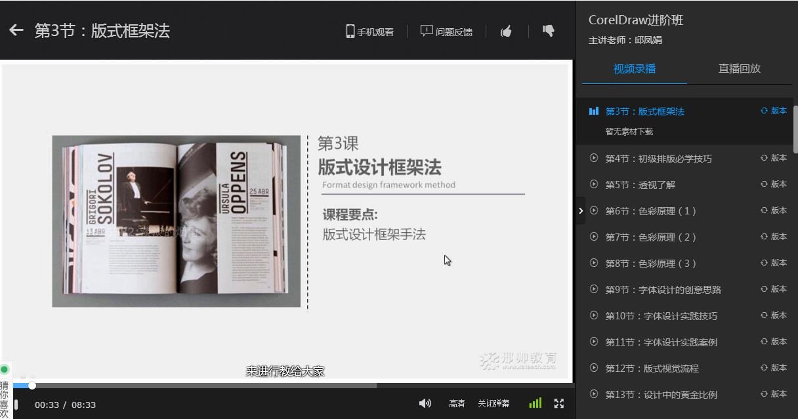Collapse the course sidebar with the chevron arrow
This screenshot has height=419, width=798.
click(x=580, y=210)
